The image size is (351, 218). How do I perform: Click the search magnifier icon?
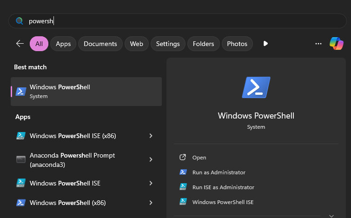coord(20,21)
